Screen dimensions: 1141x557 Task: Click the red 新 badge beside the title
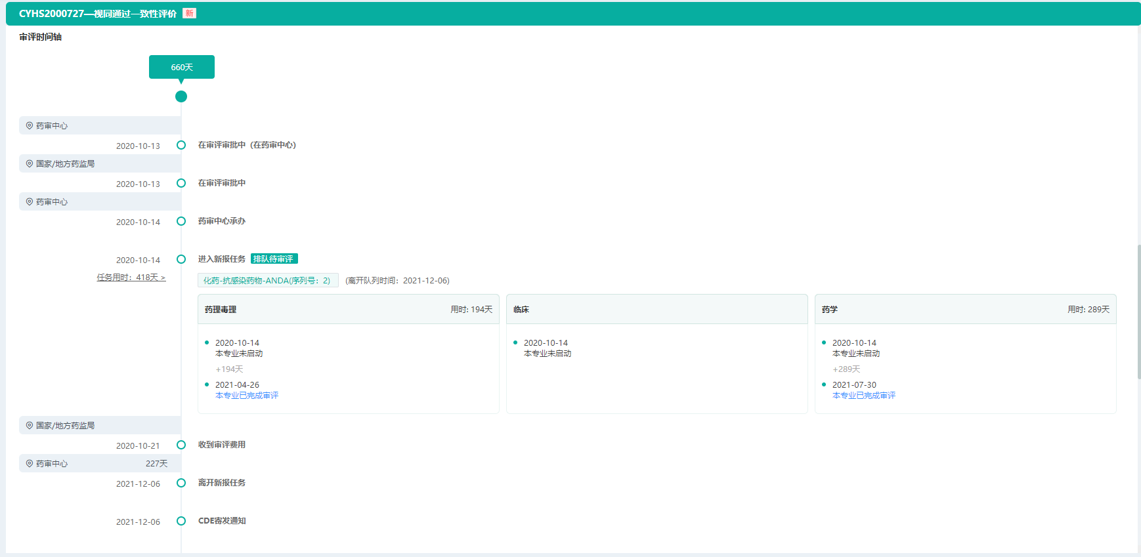[x=189, y=13]
